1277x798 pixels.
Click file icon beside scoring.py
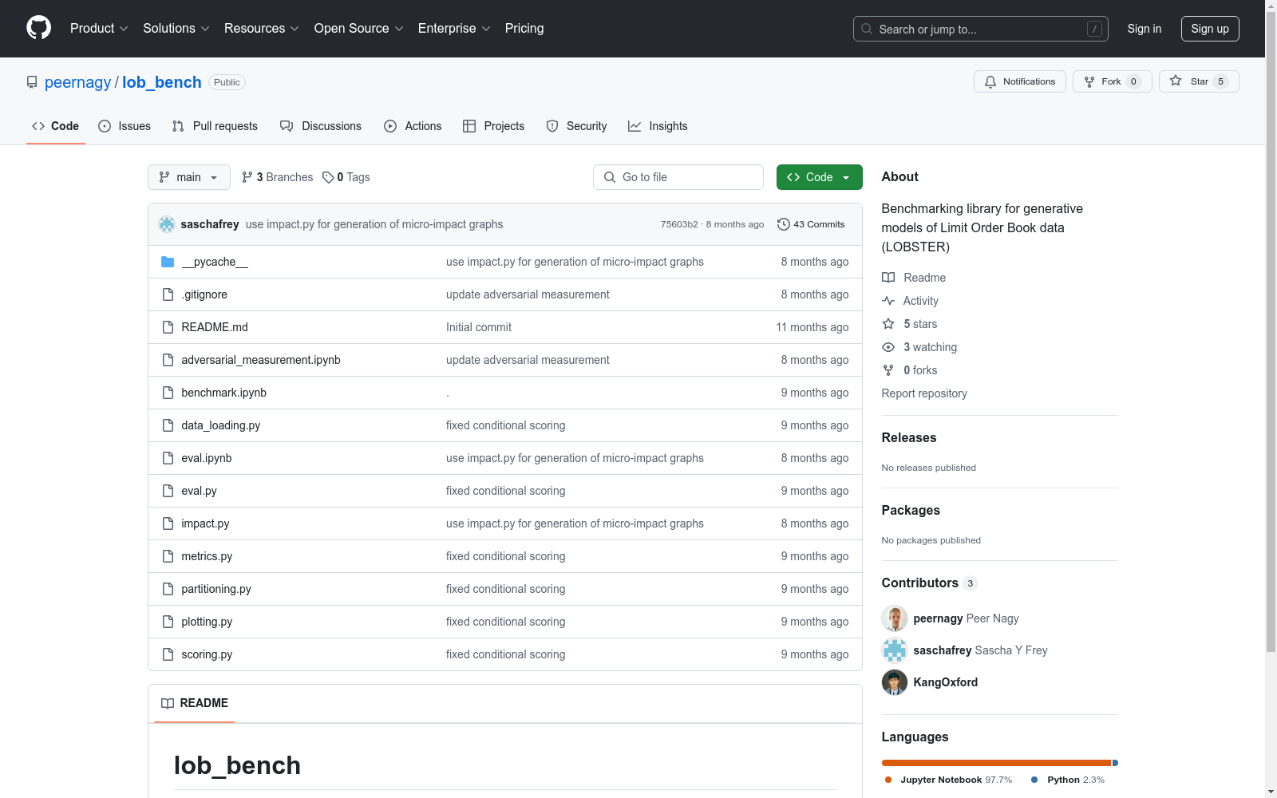(x=168, y=654)
